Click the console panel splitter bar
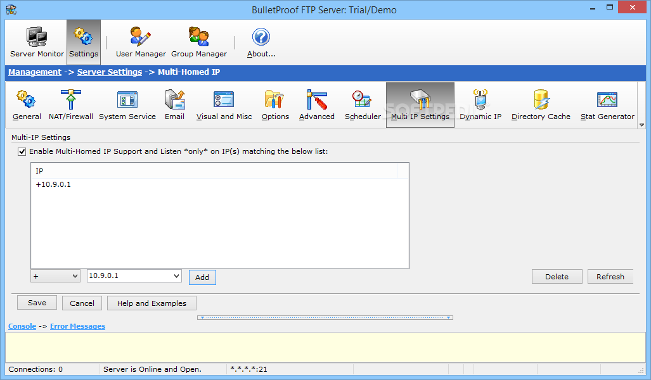Image resolution: width=651 pixels, height=380 pixels. pyautogui.click(x=325, y=317)
